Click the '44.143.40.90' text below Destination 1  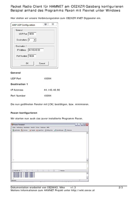52,90
